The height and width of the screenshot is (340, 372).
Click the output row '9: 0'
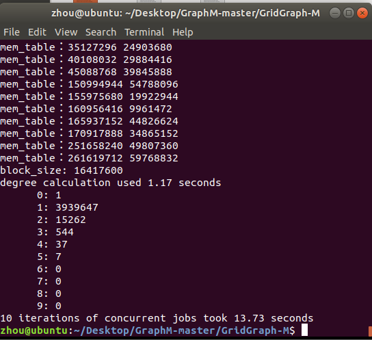(49, 306)
